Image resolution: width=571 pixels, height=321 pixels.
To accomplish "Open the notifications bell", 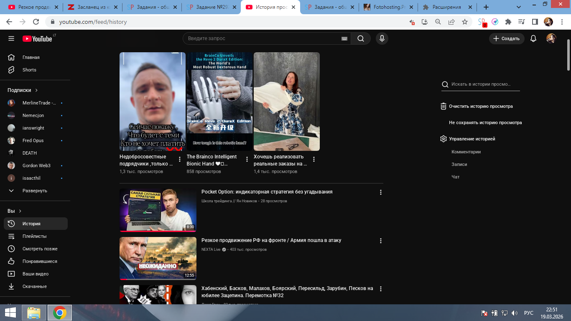I will [x=533, y=38].
